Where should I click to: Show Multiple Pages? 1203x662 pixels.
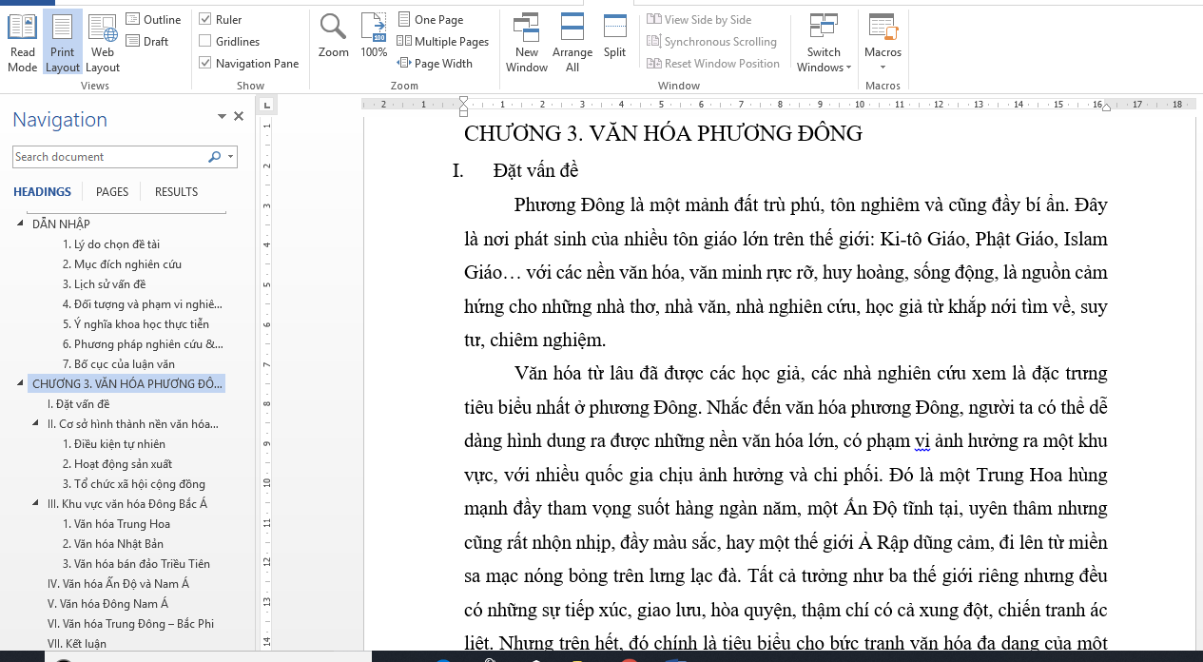point(442,41)
